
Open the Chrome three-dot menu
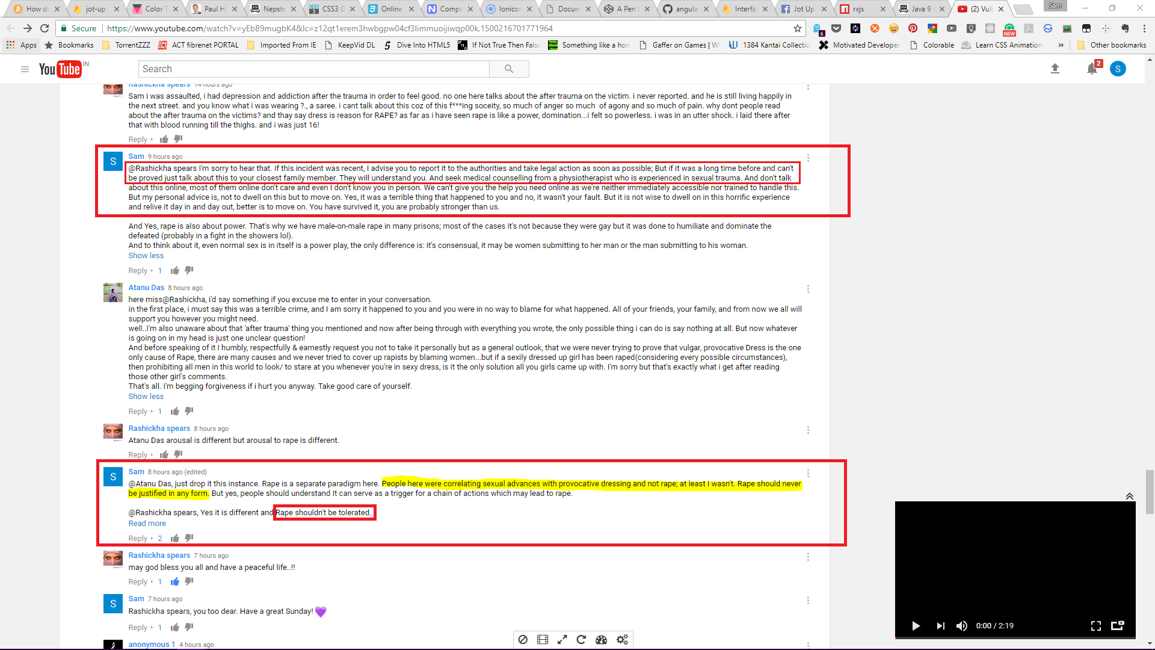click(1143, 28)
